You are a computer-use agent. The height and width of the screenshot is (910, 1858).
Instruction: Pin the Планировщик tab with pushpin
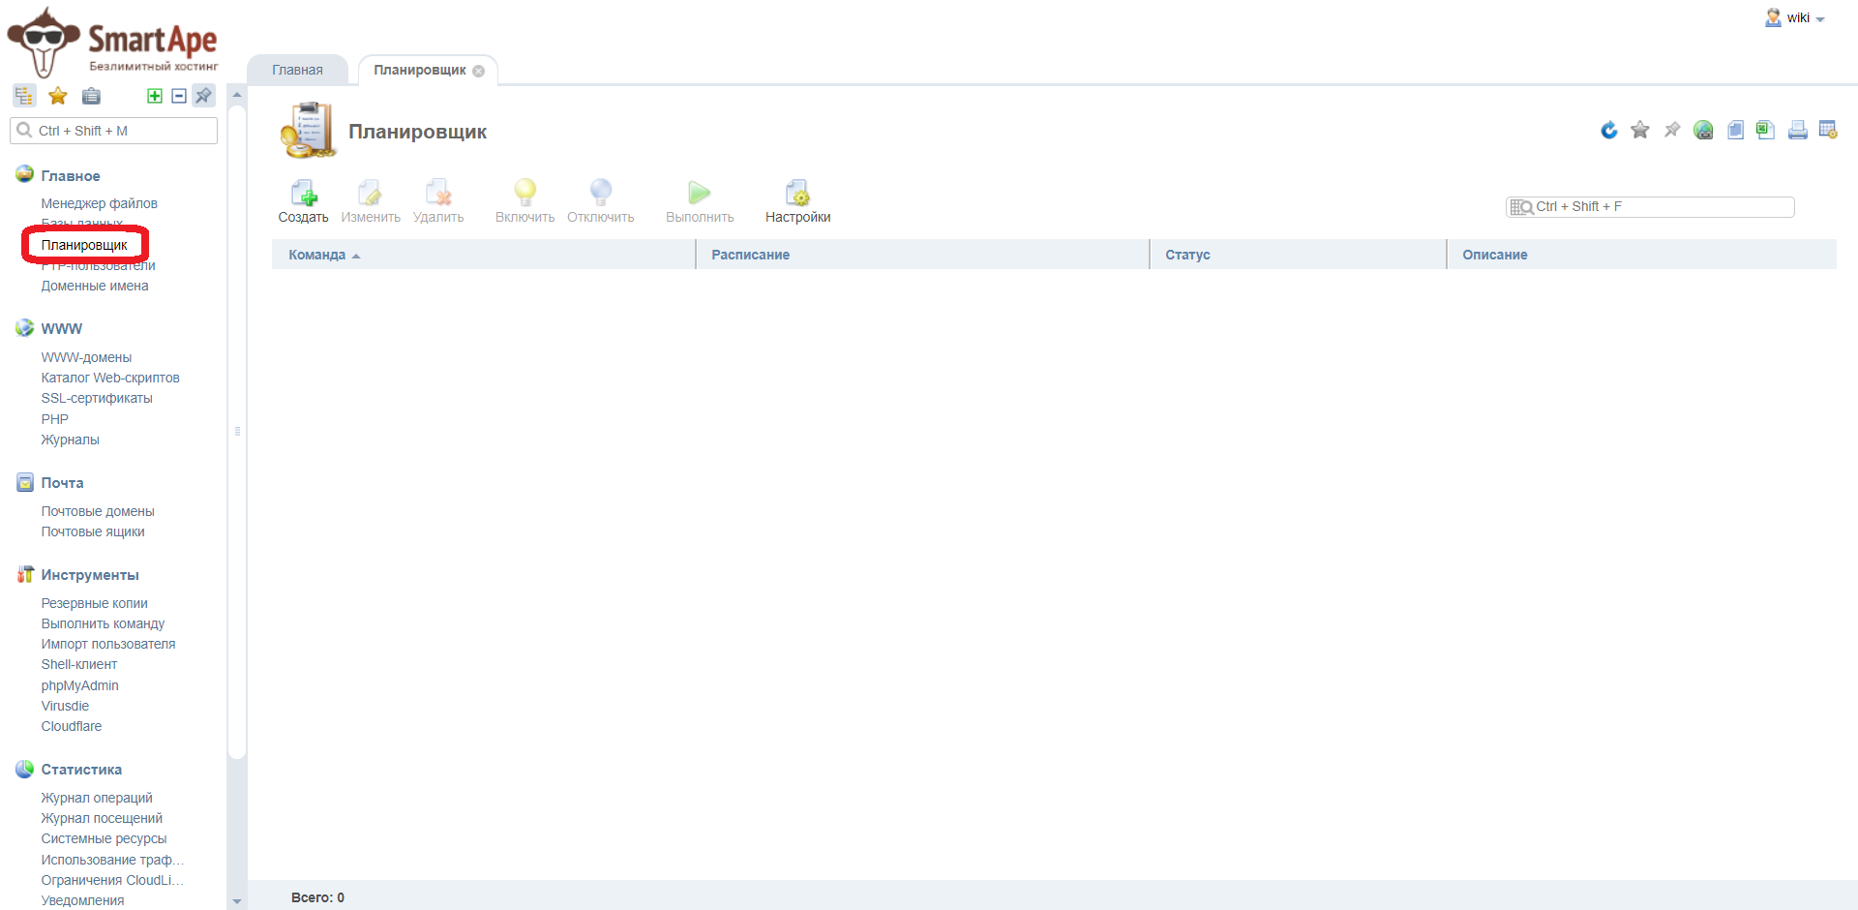(x=1671, y=130)
